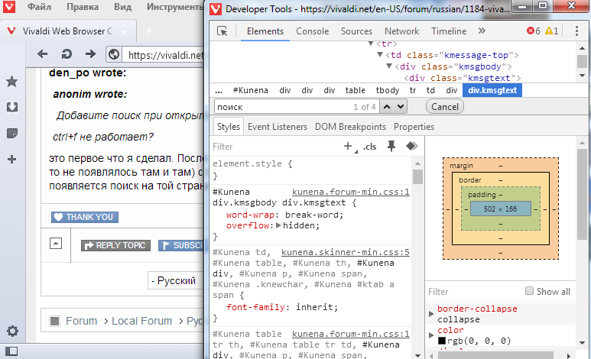Open the DOM Breakpoints pane tab
This screenshot has width=591, height=359.
tap(350, 127)
